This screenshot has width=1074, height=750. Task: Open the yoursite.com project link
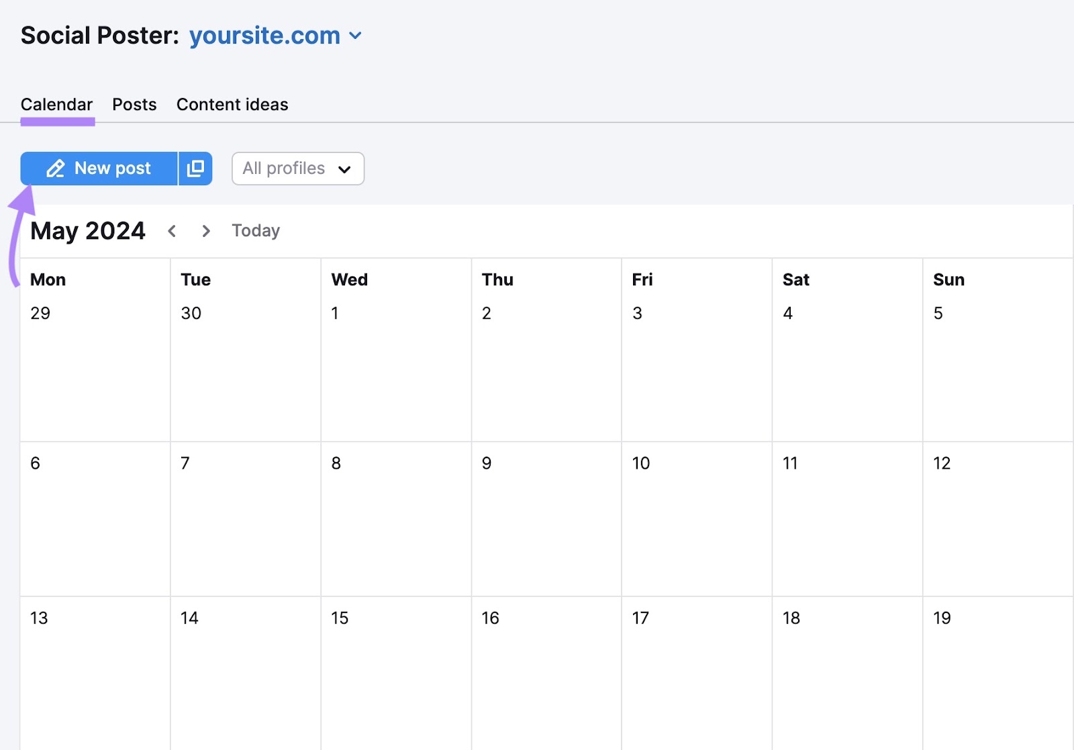pyautogui.click(x=263, y=36)
